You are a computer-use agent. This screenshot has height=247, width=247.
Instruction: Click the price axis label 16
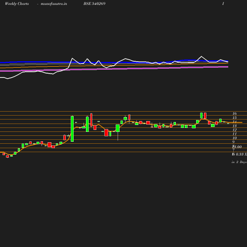[235, 114]
